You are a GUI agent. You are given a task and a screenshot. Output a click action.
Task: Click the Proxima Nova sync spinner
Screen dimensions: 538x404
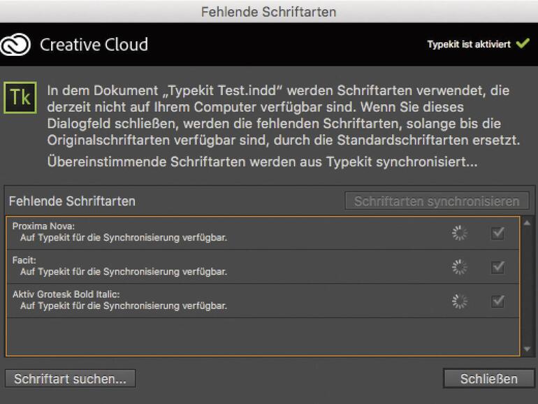pos(460,233)
